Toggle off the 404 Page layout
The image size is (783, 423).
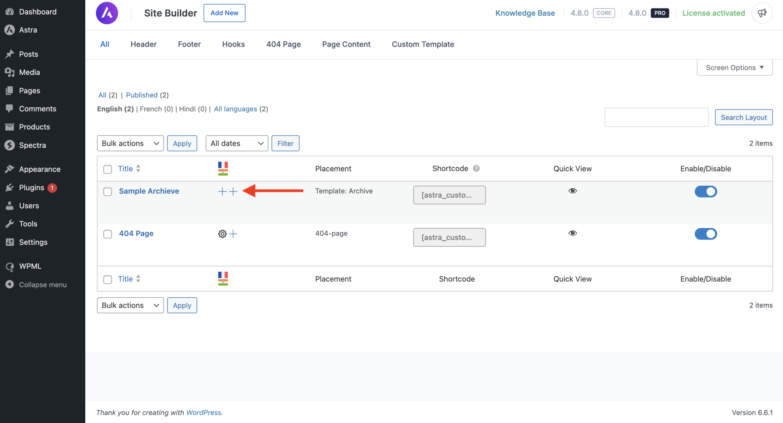click(x=705, y=234)
